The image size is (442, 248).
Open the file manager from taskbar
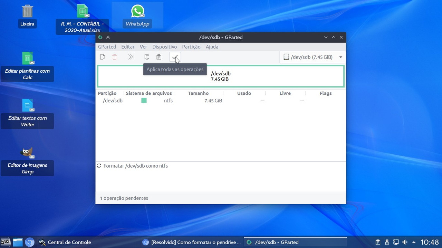[18, 242]
